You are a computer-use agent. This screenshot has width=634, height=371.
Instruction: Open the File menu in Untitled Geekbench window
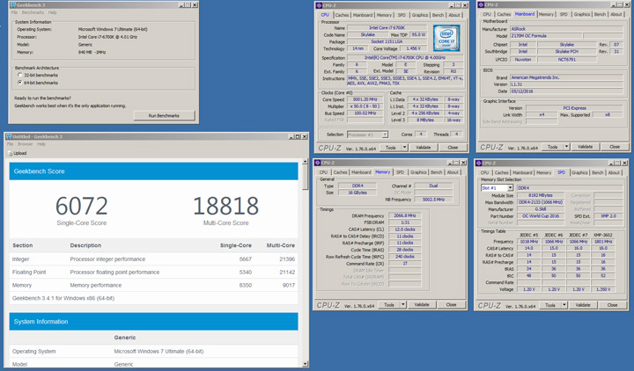pos(10,144)
